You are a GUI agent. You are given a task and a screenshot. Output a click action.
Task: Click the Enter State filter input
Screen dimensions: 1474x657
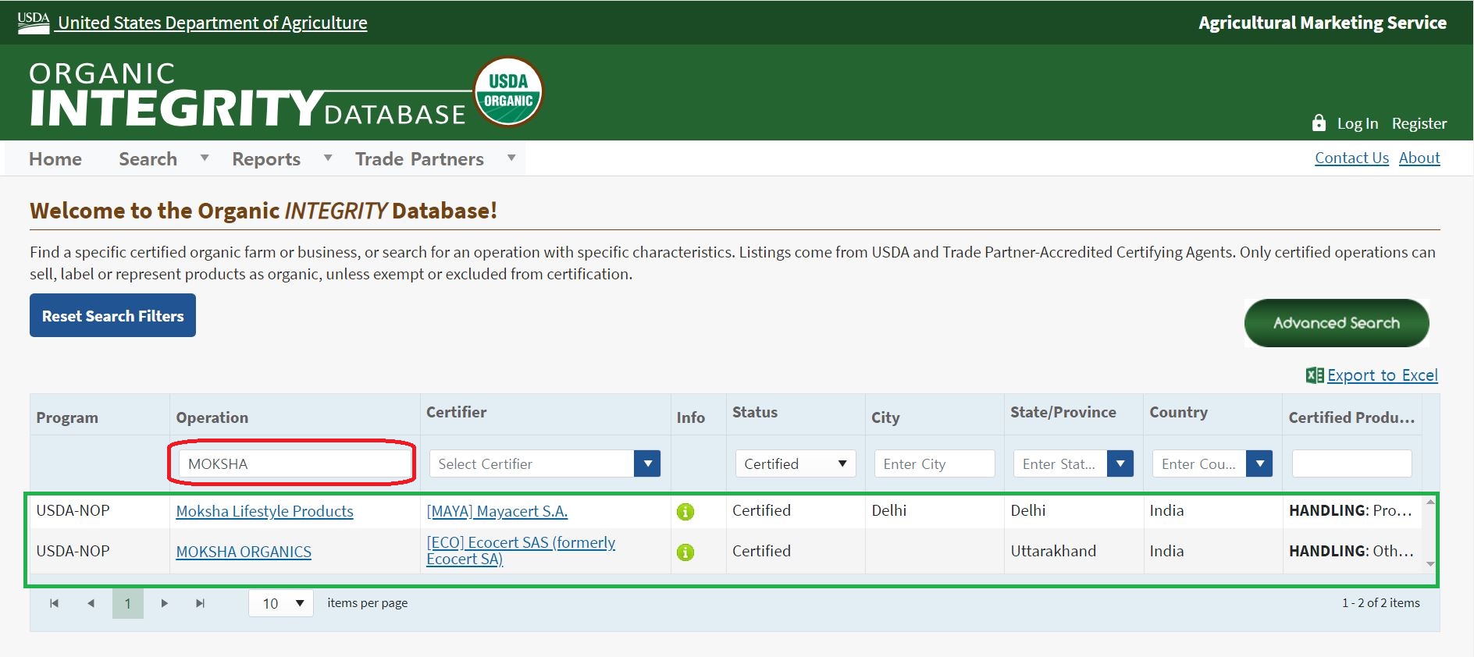(x=1060, y=463)
